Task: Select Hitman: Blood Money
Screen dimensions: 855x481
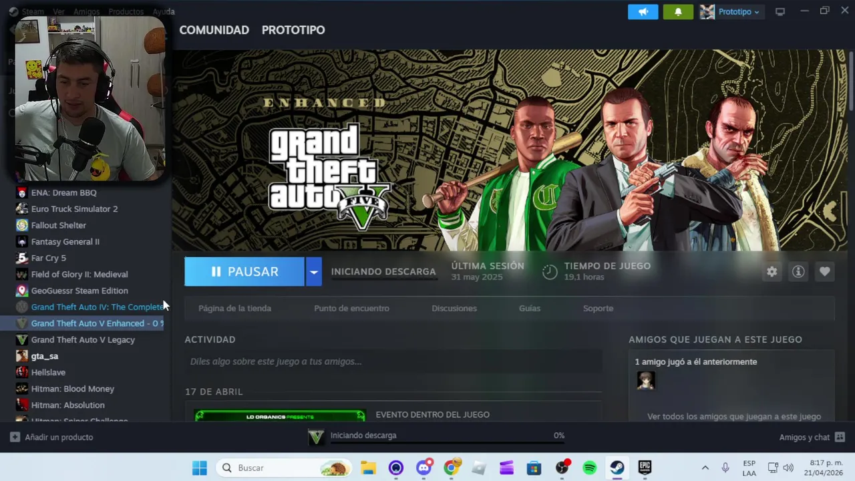Action: click(x=73, y=389)
